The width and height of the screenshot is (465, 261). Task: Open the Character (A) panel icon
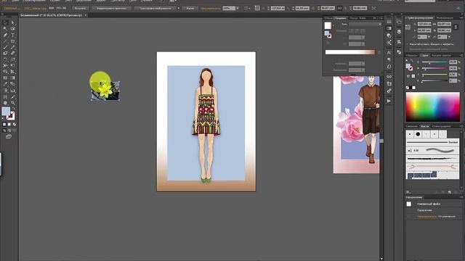click(389, 52)
